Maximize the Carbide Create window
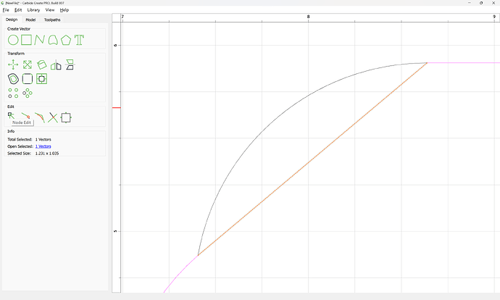 pyautogui.click(x=481, y=3)
